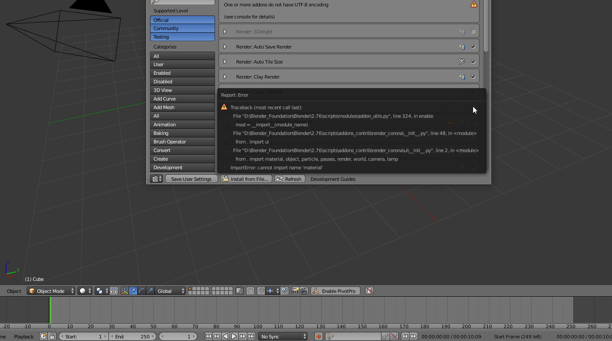Click the 3D manipulator toggle icon
The width and height of the screenshot is (612, 341).
(x=125, y=291)
